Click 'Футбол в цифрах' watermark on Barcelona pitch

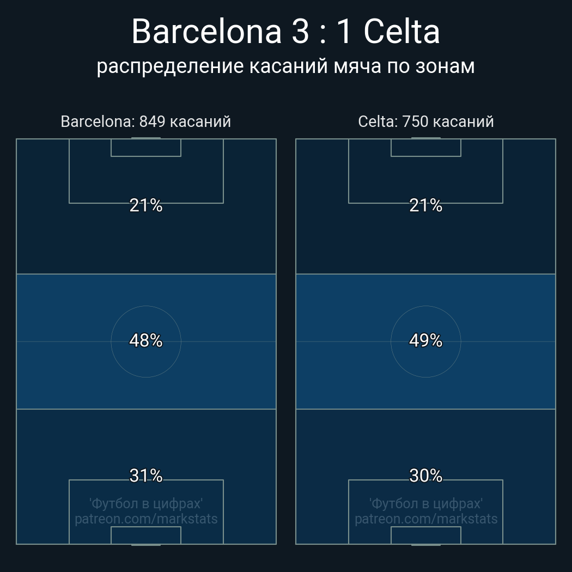tap(146, 503)
